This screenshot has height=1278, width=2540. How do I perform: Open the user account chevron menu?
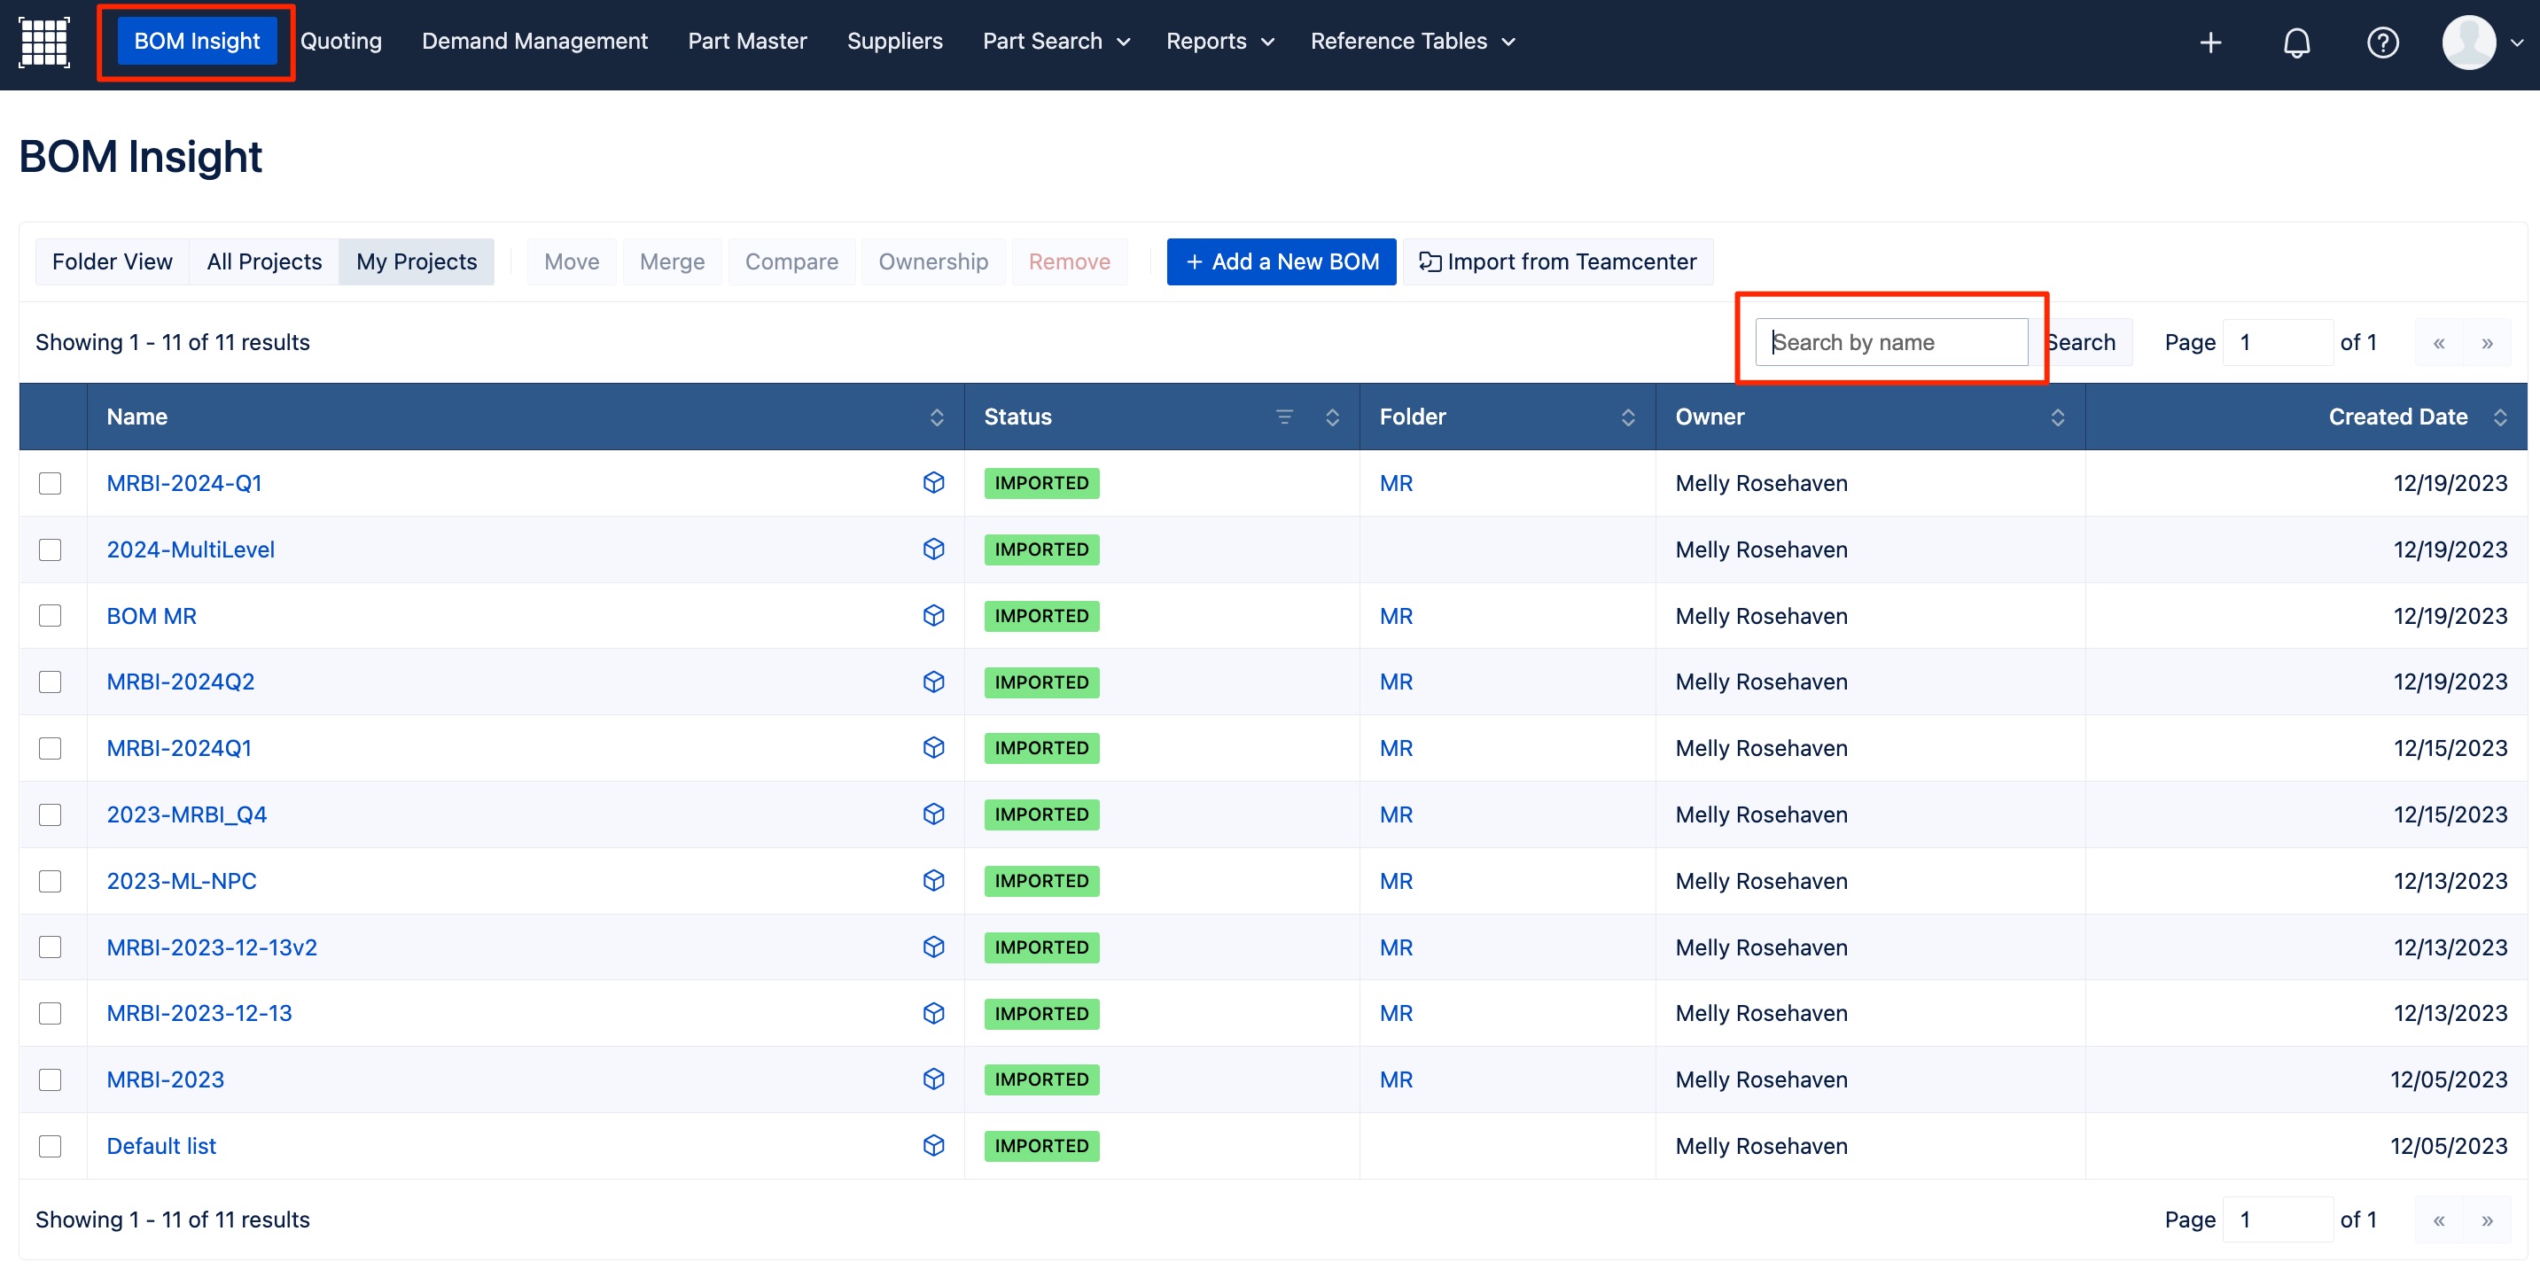pyautogui.click(x=2516, y=43)
